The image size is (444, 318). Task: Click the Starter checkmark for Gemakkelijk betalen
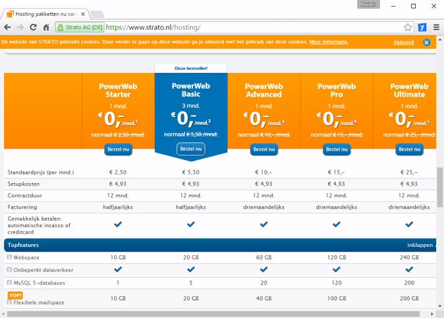tap(118, 225)
